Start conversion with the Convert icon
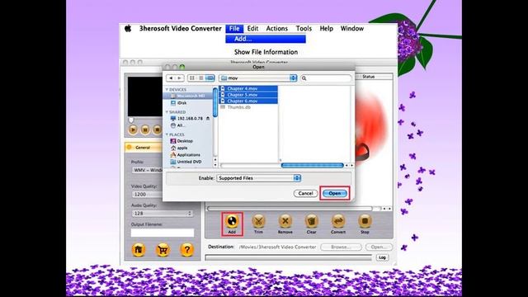The width and height of the screenshot is (528, 297). pyautogui.click(x=338, y=222)
